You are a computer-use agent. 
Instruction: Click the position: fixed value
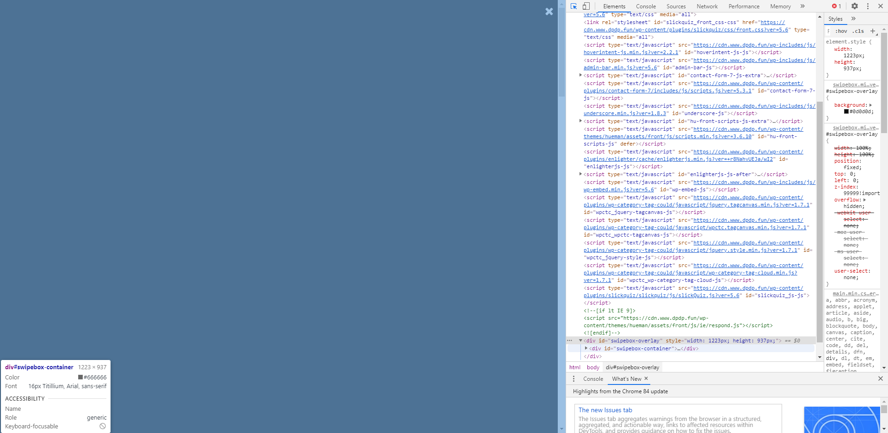point(852,167)
